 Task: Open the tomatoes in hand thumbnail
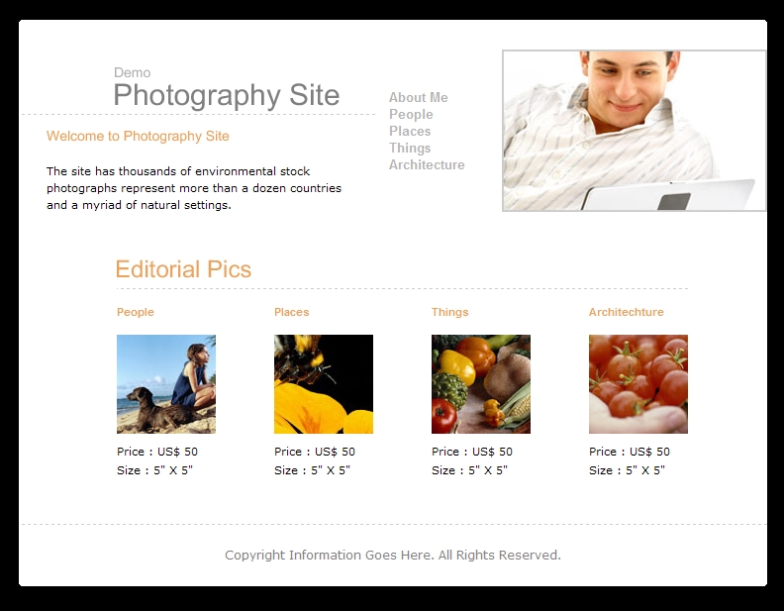[x=638, y=384]
